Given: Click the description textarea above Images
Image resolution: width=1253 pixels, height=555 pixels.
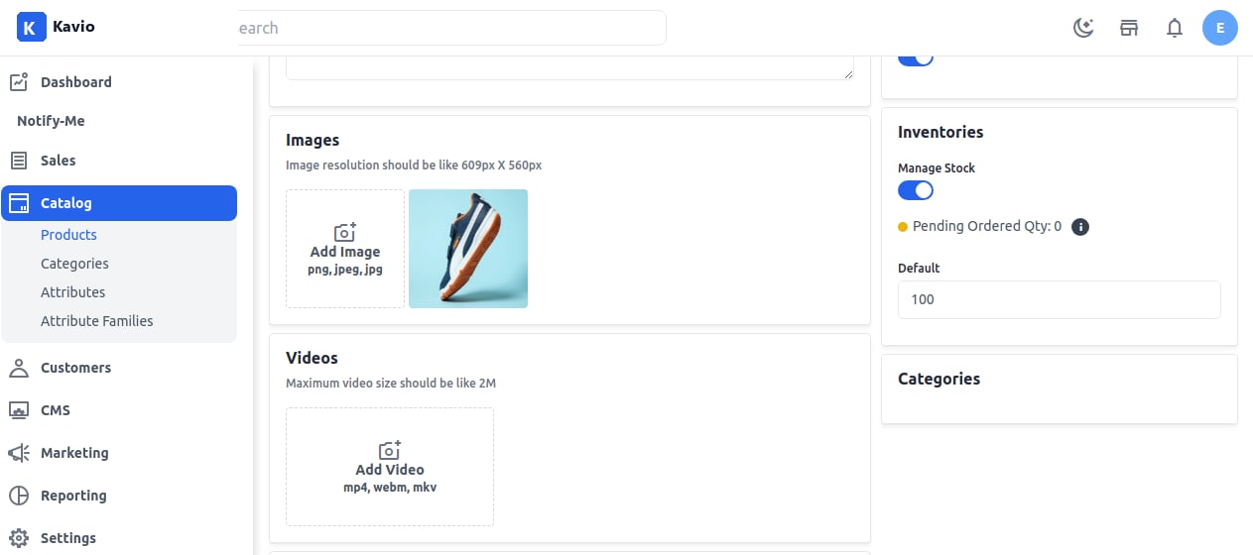Looking at the screenshot, I should pos(569,67).
